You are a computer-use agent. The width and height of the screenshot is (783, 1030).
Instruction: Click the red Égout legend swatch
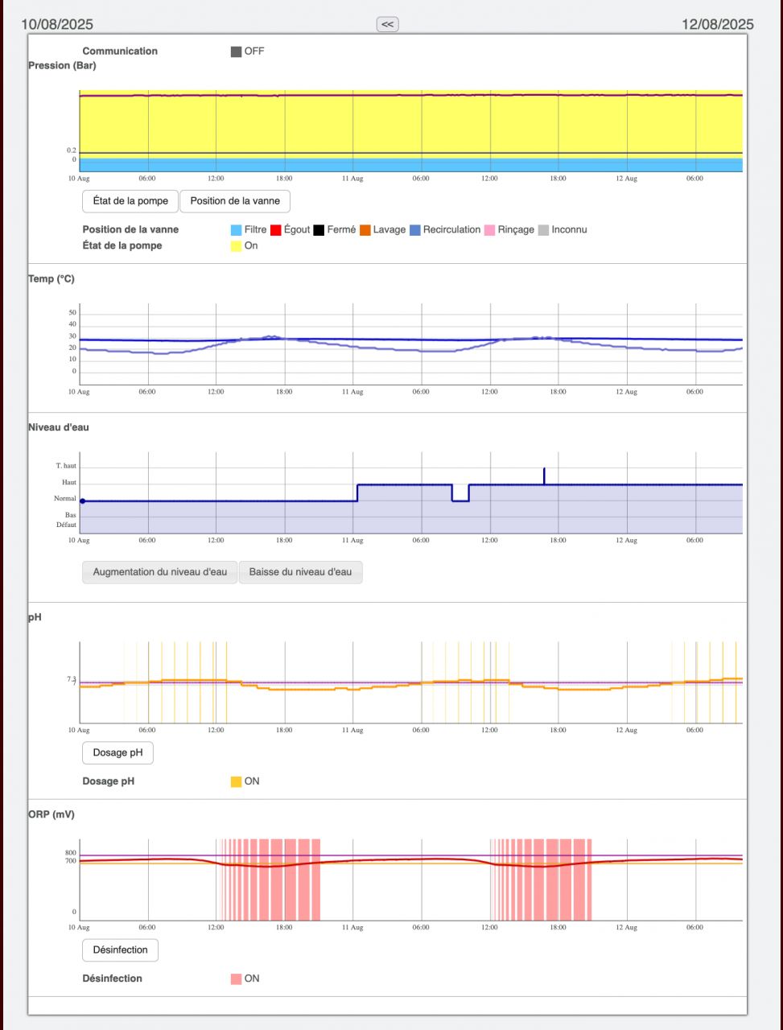pos(275,230)
